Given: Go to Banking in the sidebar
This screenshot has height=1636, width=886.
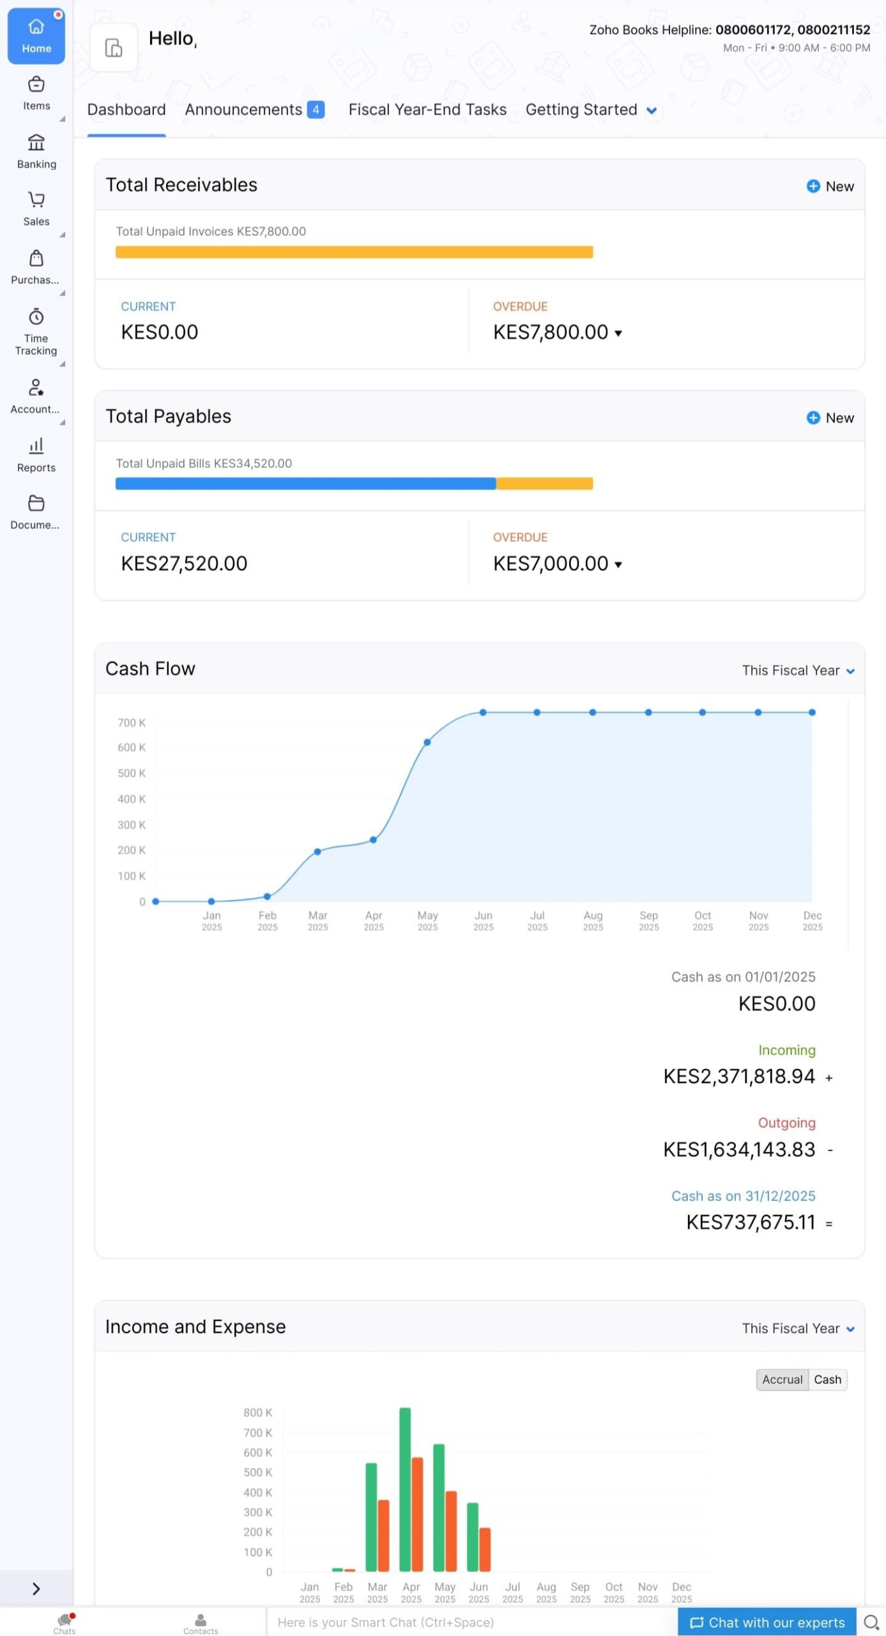Looking at the screenshot, I should click(36, 151).
